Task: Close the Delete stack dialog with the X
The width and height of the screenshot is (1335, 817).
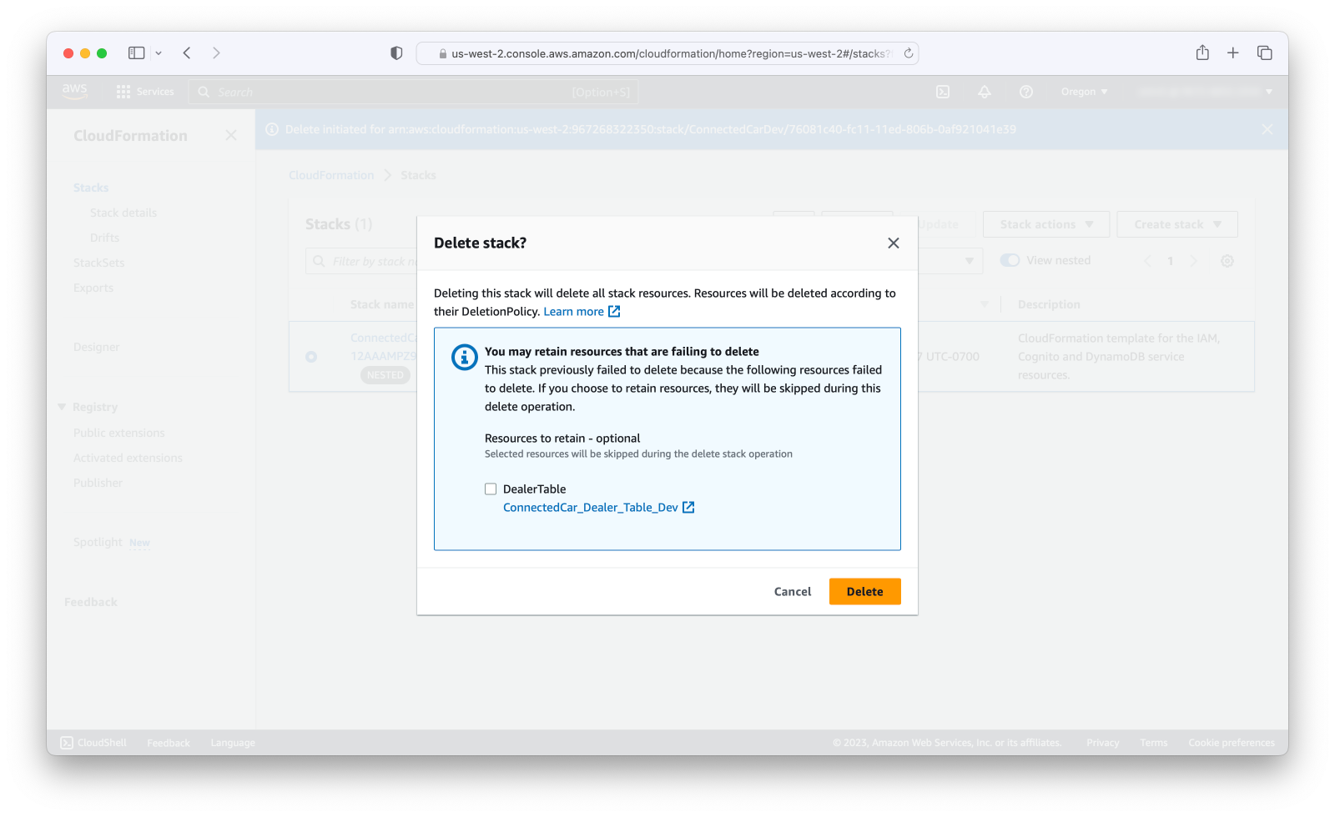Action: pos(894,243)
